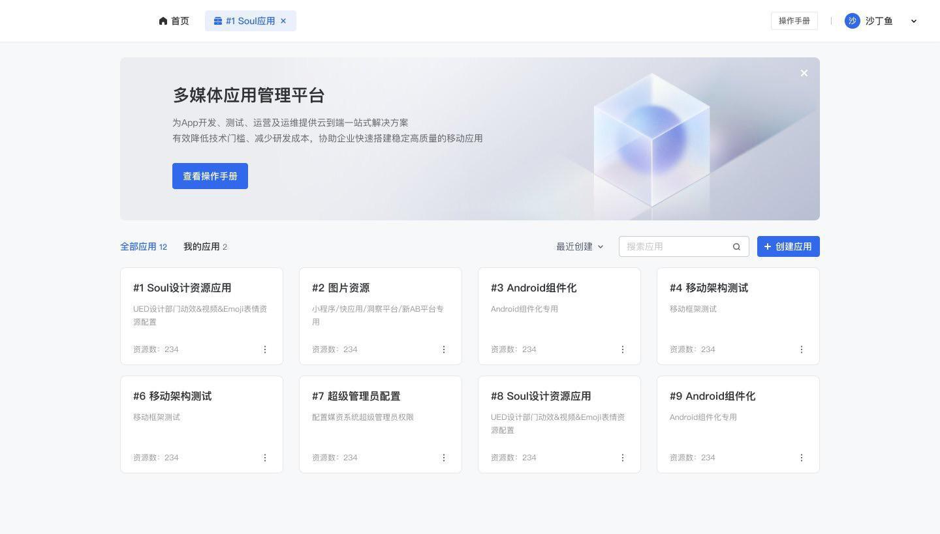Viewport: 940px width, 534px height.
Task: Open the #9 Android组件化 card title
Action: [712, 396]
